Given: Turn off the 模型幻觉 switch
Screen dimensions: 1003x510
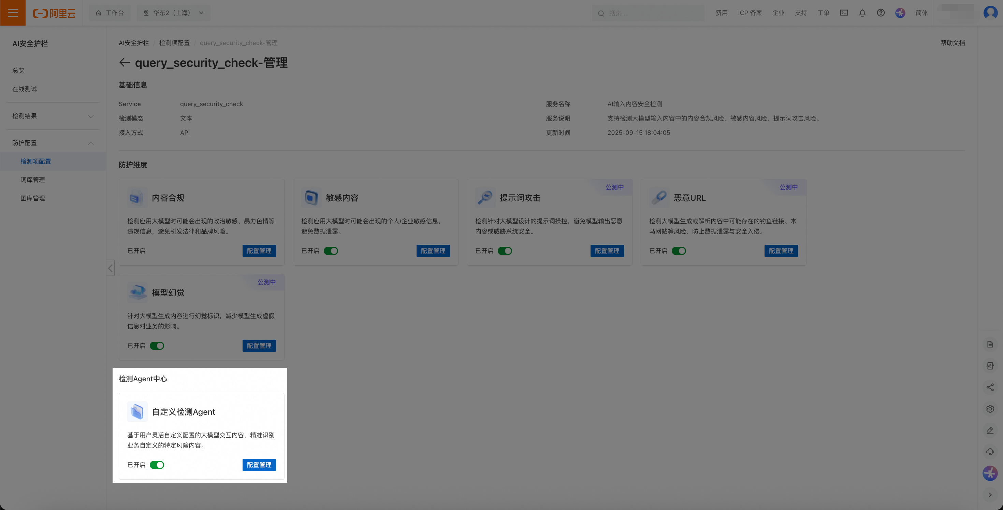Looking at the screenshot, I should (x=157, y=346).
